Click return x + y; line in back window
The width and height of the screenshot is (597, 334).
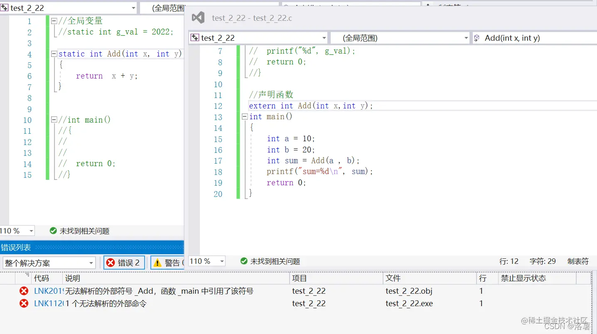(107, 76)
